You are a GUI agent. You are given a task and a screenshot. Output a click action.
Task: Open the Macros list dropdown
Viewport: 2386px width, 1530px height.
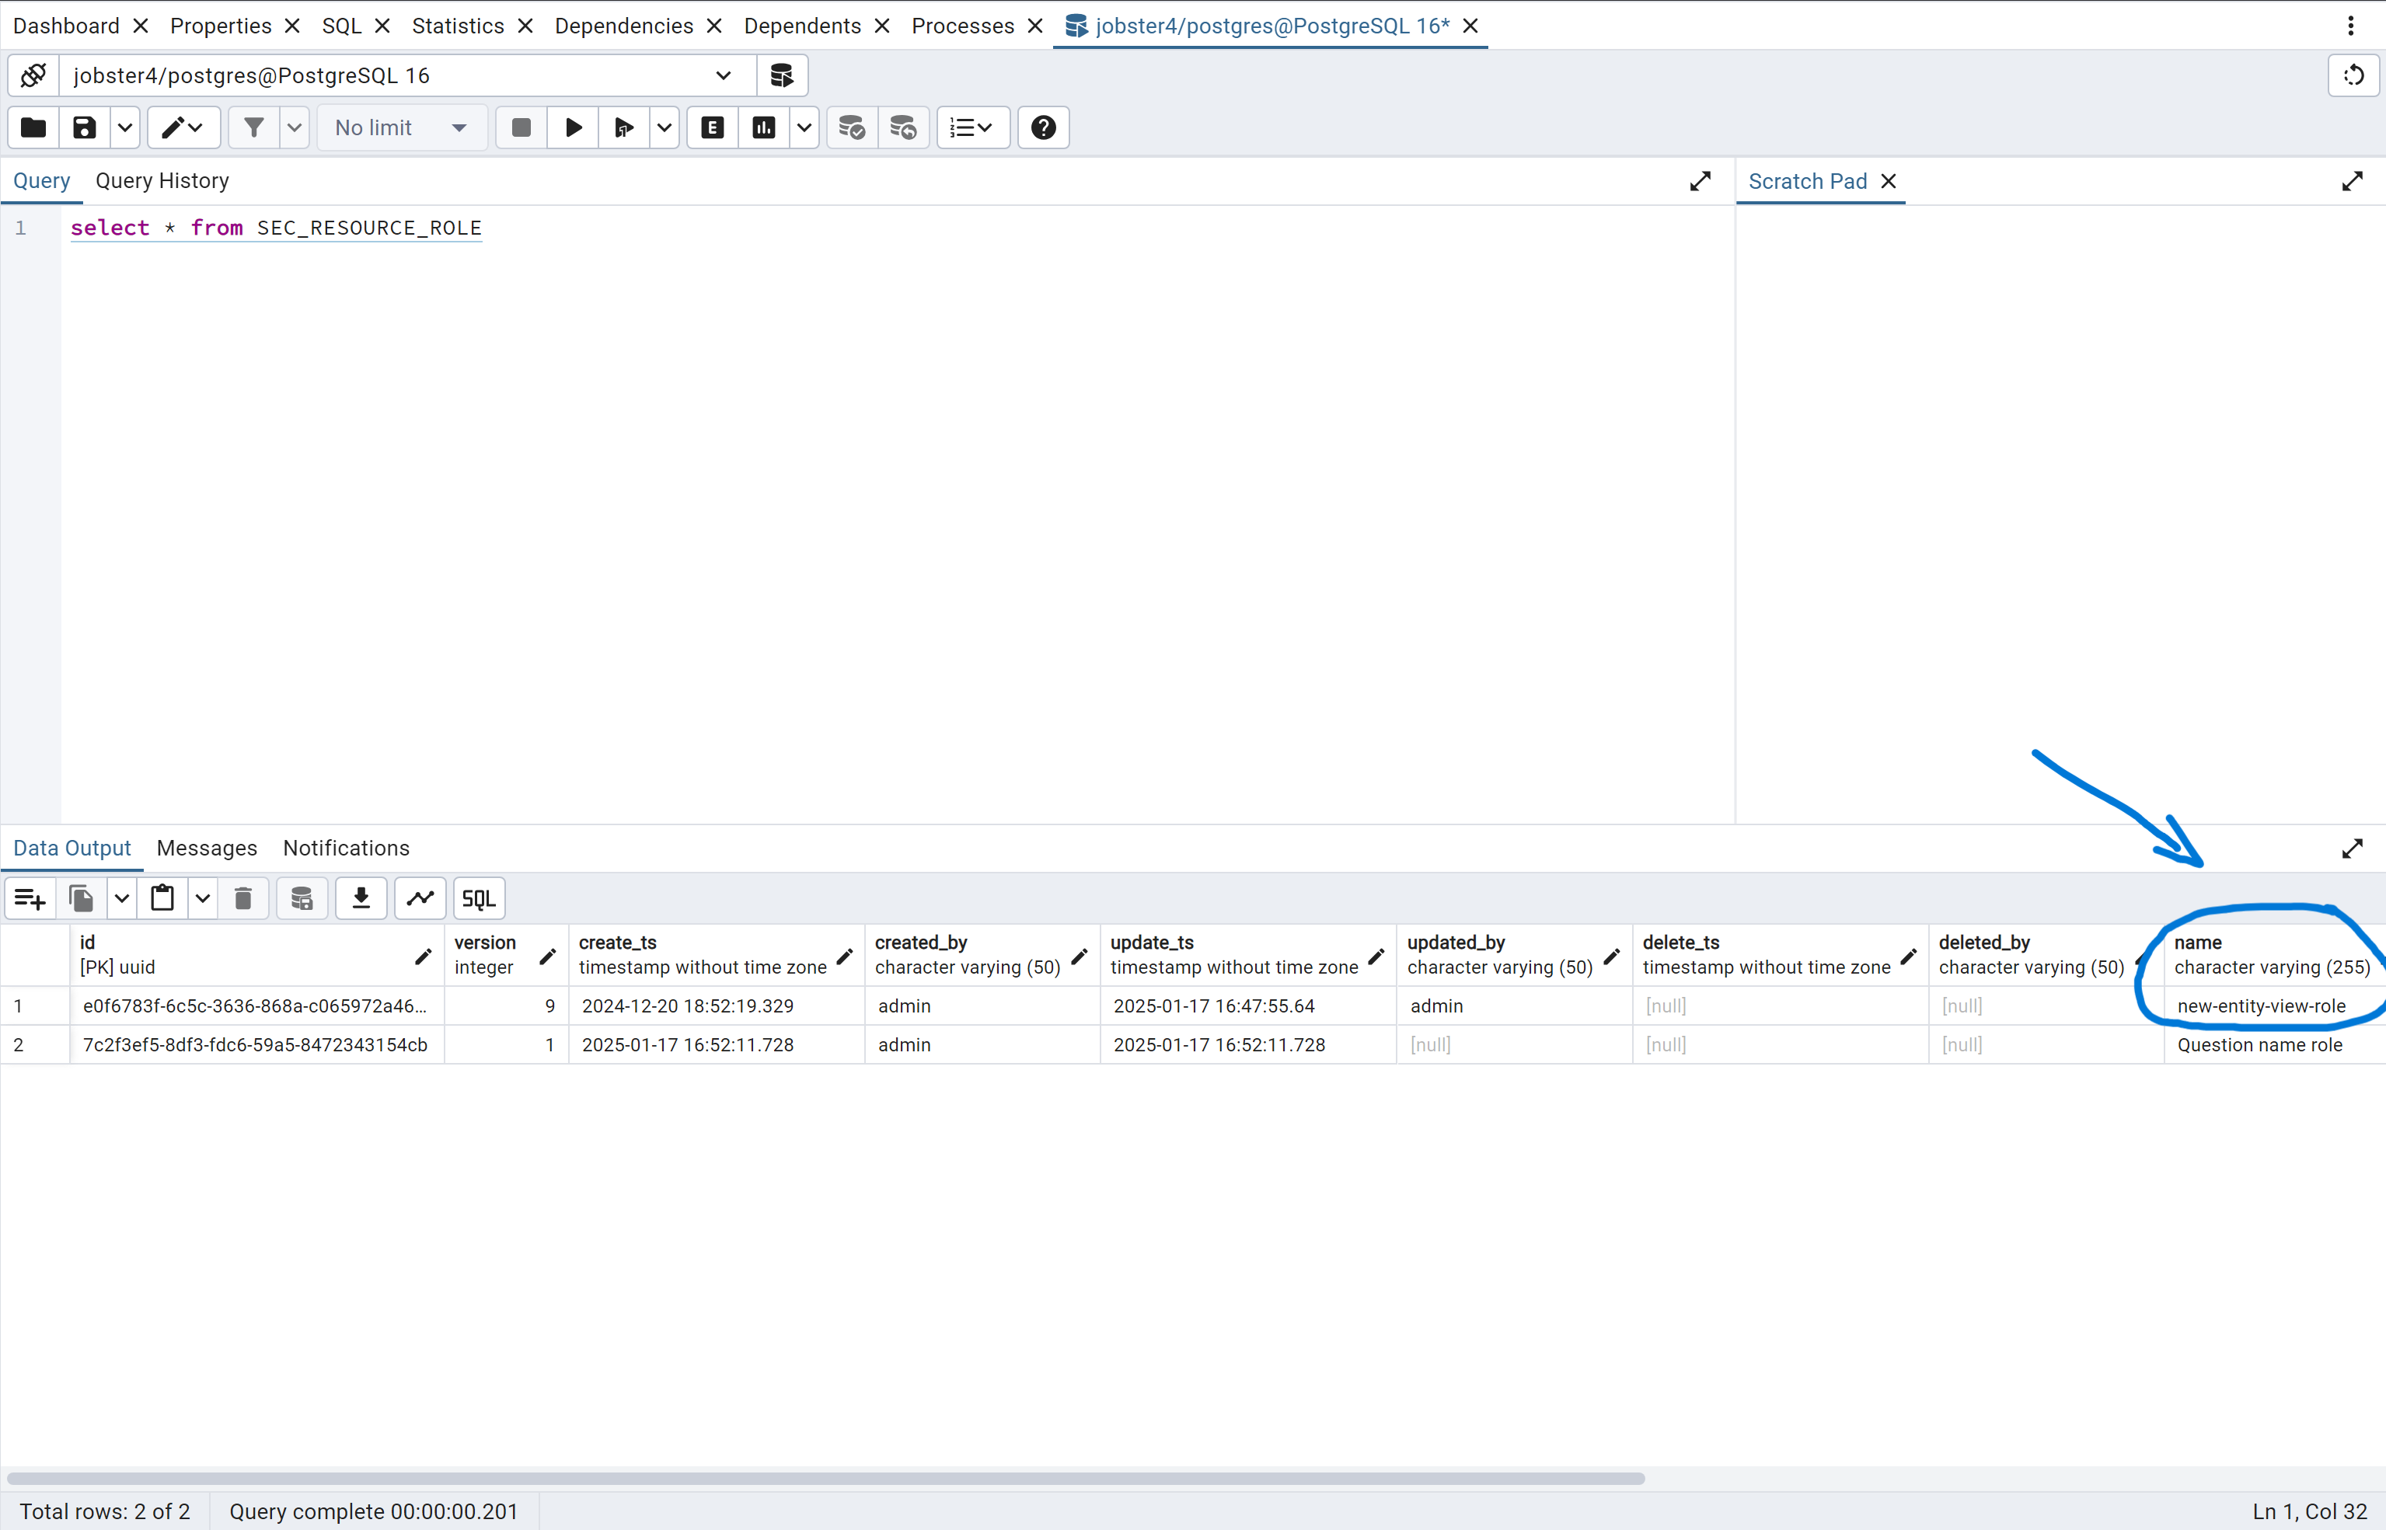pyautogui.click(x=973, y=127)
